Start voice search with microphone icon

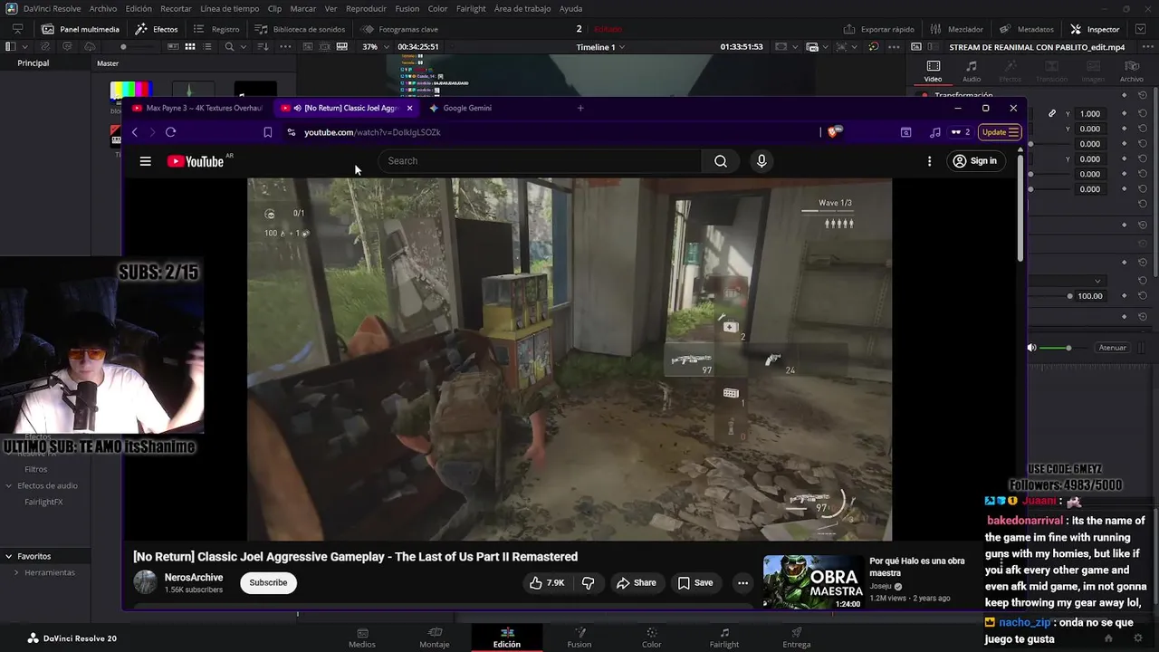[761, 161]
